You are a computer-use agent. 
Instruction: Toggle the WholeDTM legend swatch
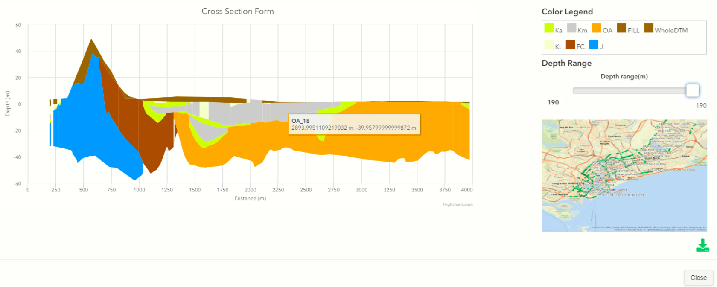[649, 28]
